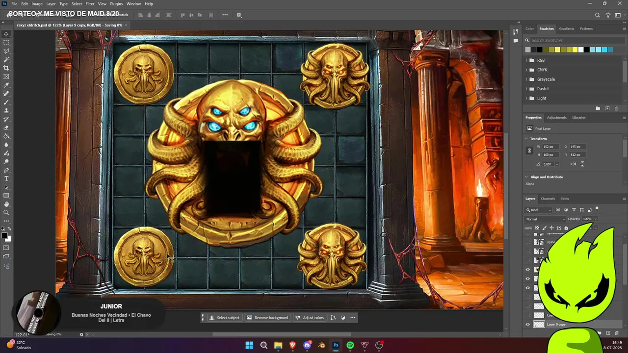Select the Polygonal Lasso tool

[6, 51]
